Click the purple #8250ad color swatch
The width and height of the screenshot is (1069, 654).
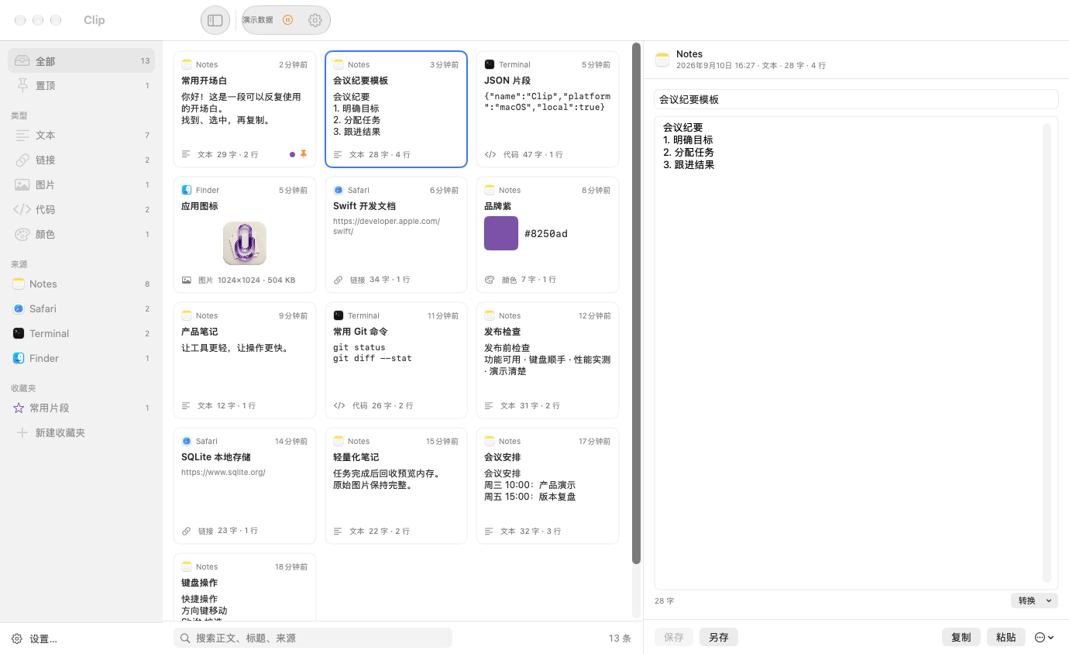501,233
